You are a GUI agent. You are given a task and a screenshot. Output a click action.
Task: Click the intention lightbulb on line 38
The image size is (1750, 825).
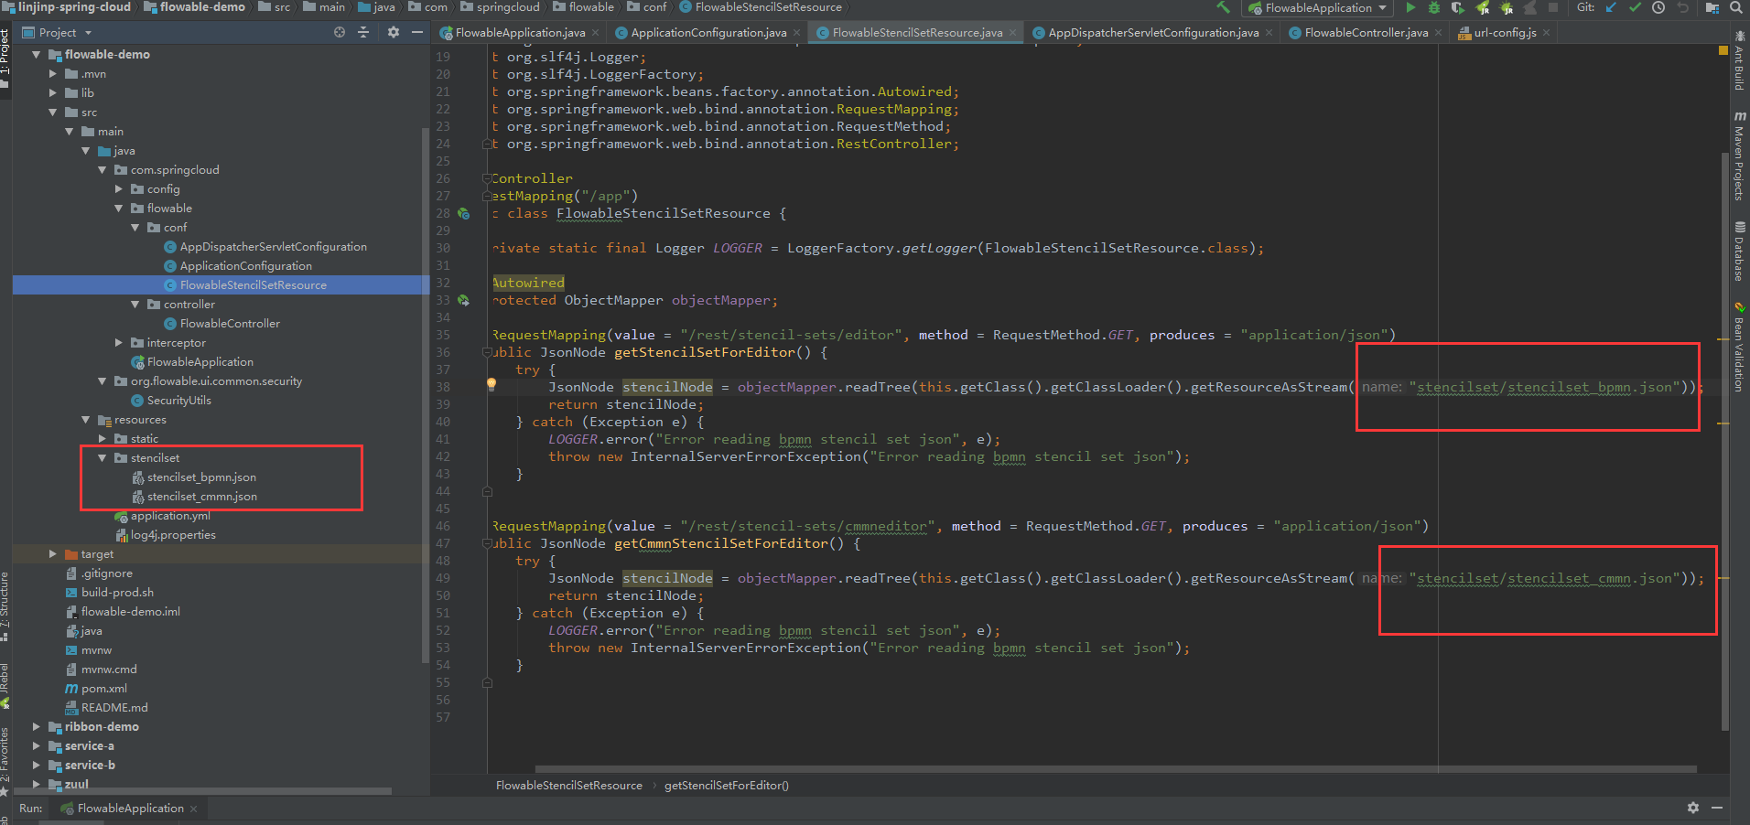(x=492, y=385)
